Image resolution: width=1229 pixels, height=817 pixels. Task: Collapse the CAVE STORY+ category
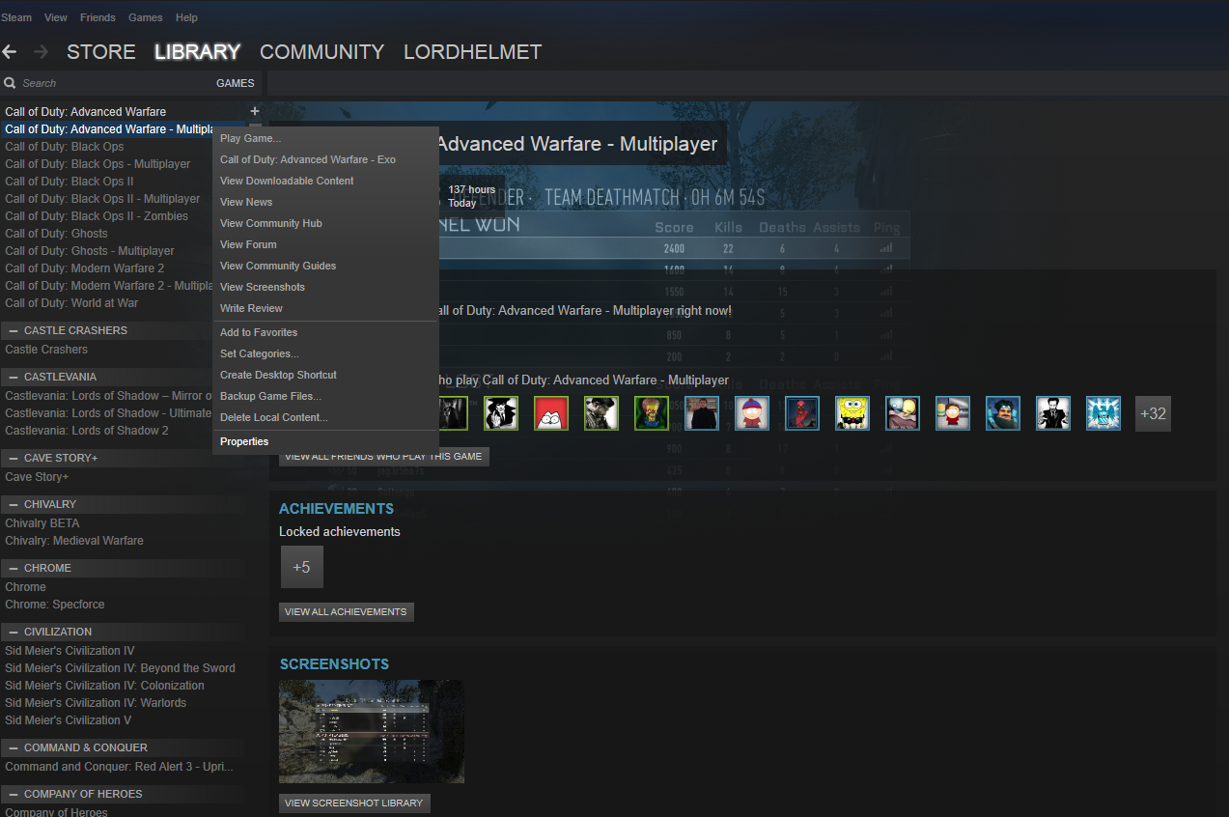click(x=14, y=458)
